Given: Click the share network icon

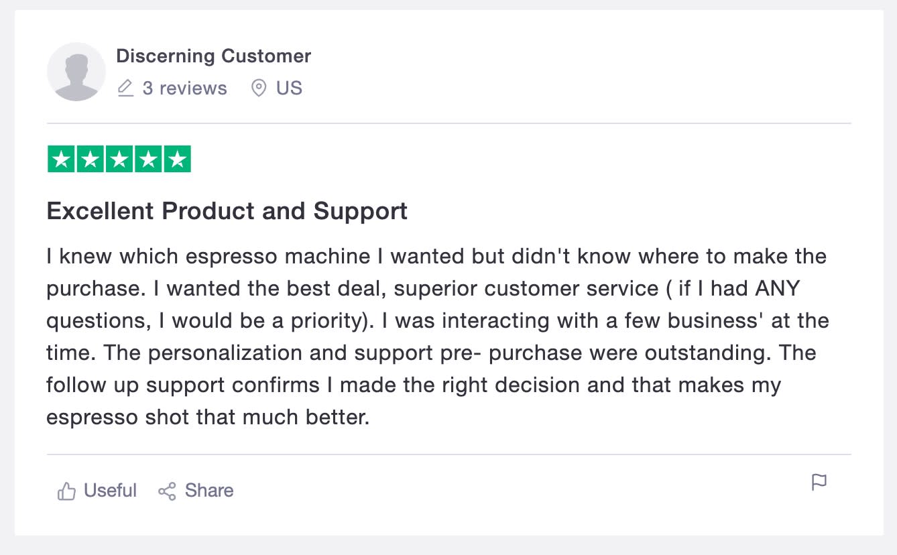Looking at the screenshot, I should pyautogui.click(x=167, y=491).
